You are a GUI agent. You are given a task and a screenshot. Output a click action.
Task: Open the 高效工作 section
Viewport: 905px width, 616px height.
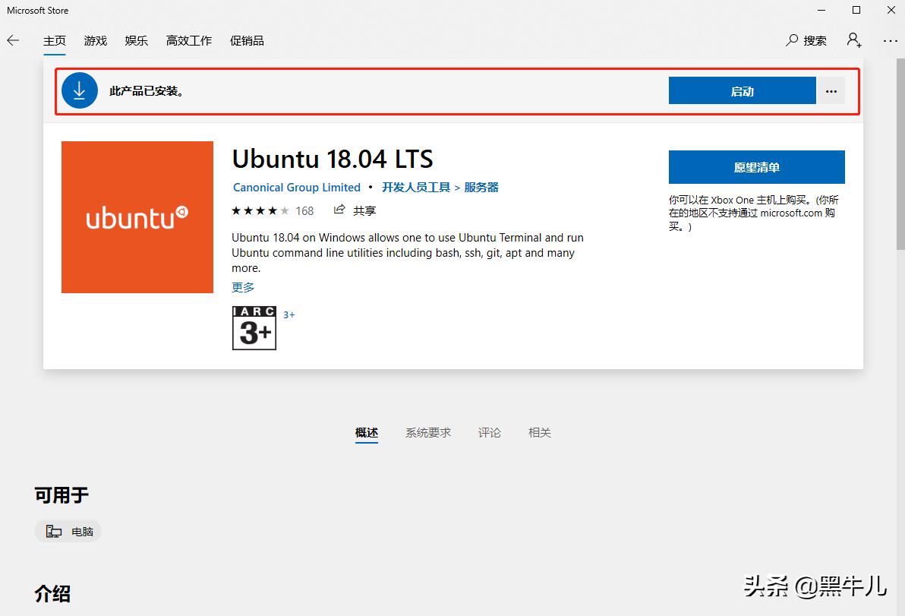point(188,40)
